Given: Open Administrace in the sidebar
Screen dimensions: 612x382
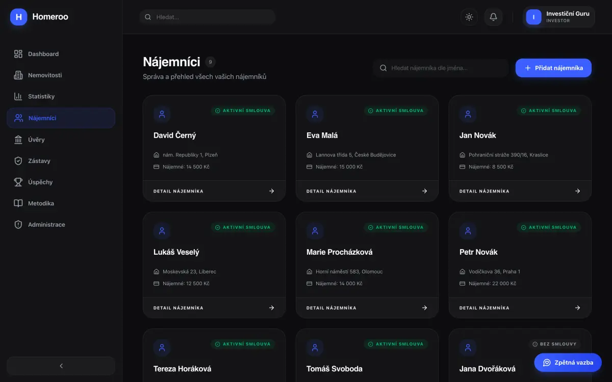Looking at the screenshot, I should coord(61,225).
